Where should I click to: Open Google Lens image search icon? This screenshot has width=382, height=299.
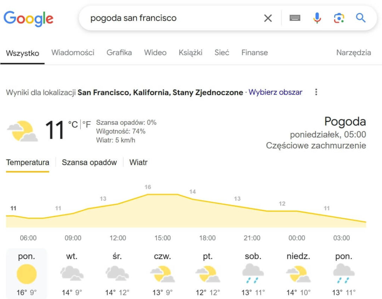339,18
